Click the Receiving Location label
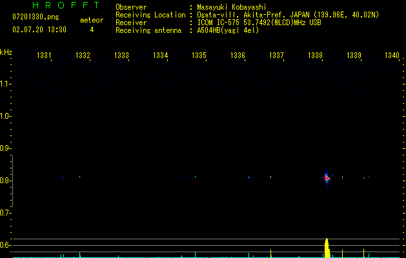 pyautogui.click(x=150, y=15)
